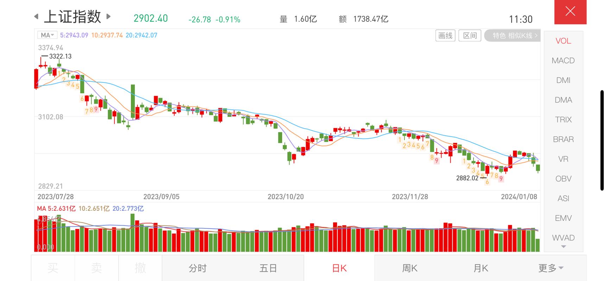Select the 画线 drawing tool
The width and height of the screenshot is (609, 281).
point(445,35)
